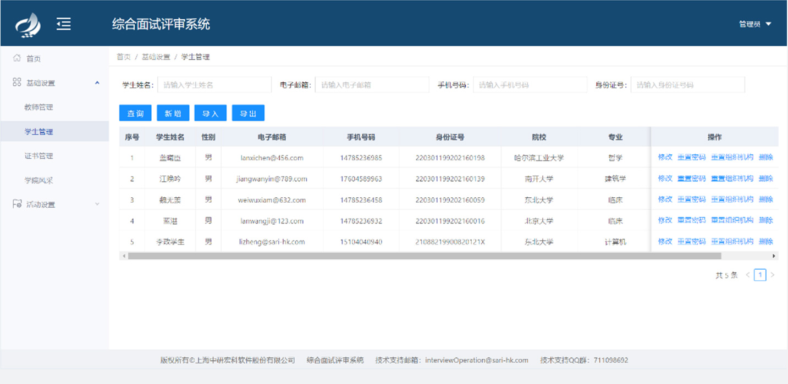Click 修改 for 魏无羡 row

665,199
